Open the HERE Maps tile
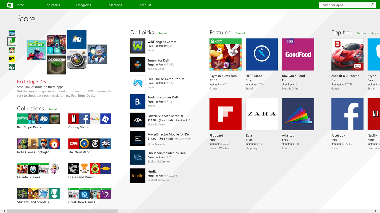 262,54
